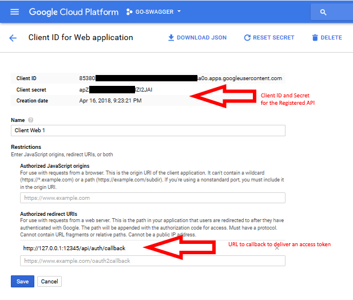Screen dimensions: 353x300
Task: Click the Client ID for Web application title
Action: (x=81, y=37)
